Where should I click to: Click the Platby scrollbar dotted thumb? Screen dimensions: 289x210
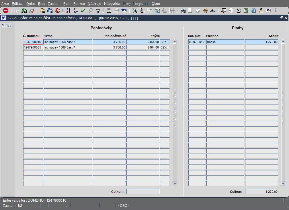(x=283, y=108)
